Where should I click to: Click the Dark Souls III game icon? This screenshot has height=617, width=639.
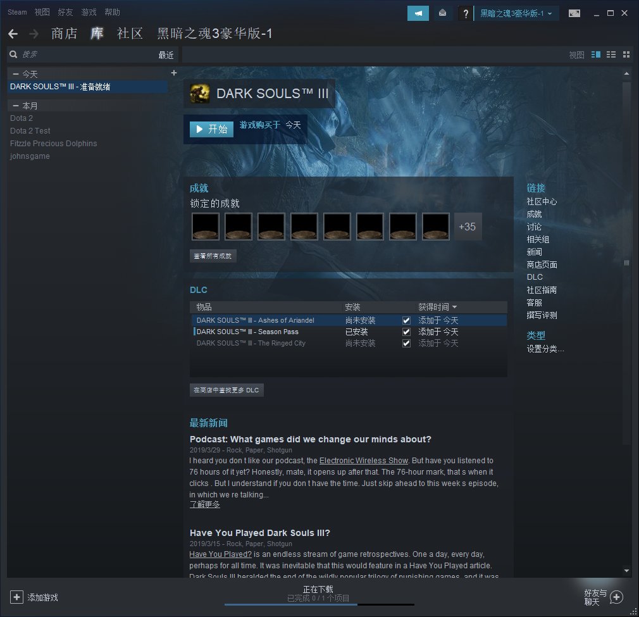point(200,94)
